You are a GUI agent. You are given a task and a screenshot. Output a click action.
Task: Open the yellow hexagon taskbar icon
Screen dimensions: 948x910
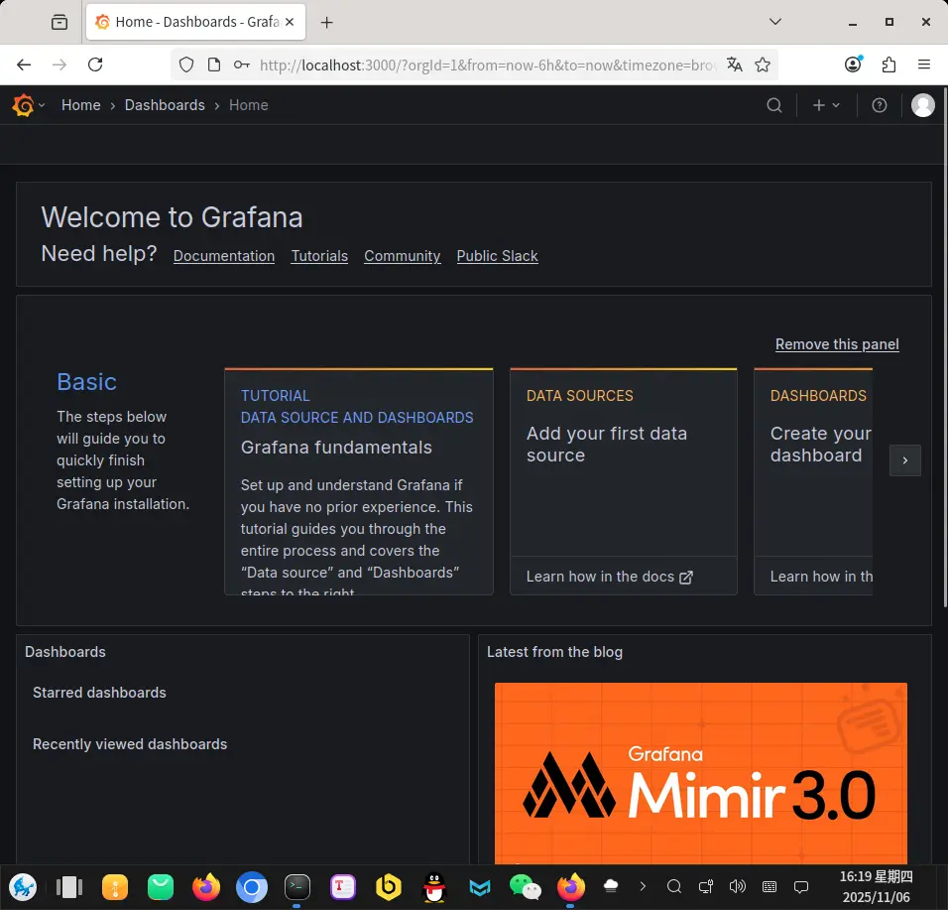point(389,887)
